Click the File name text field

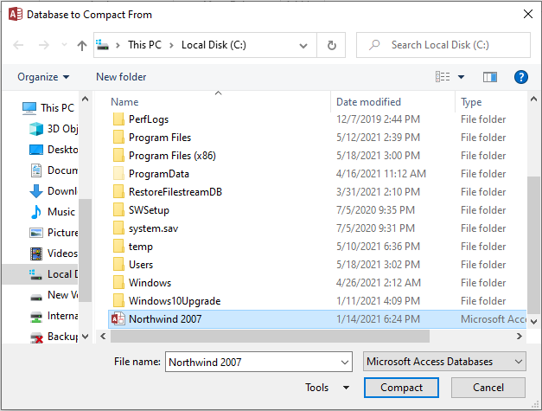tap(252, 362)
